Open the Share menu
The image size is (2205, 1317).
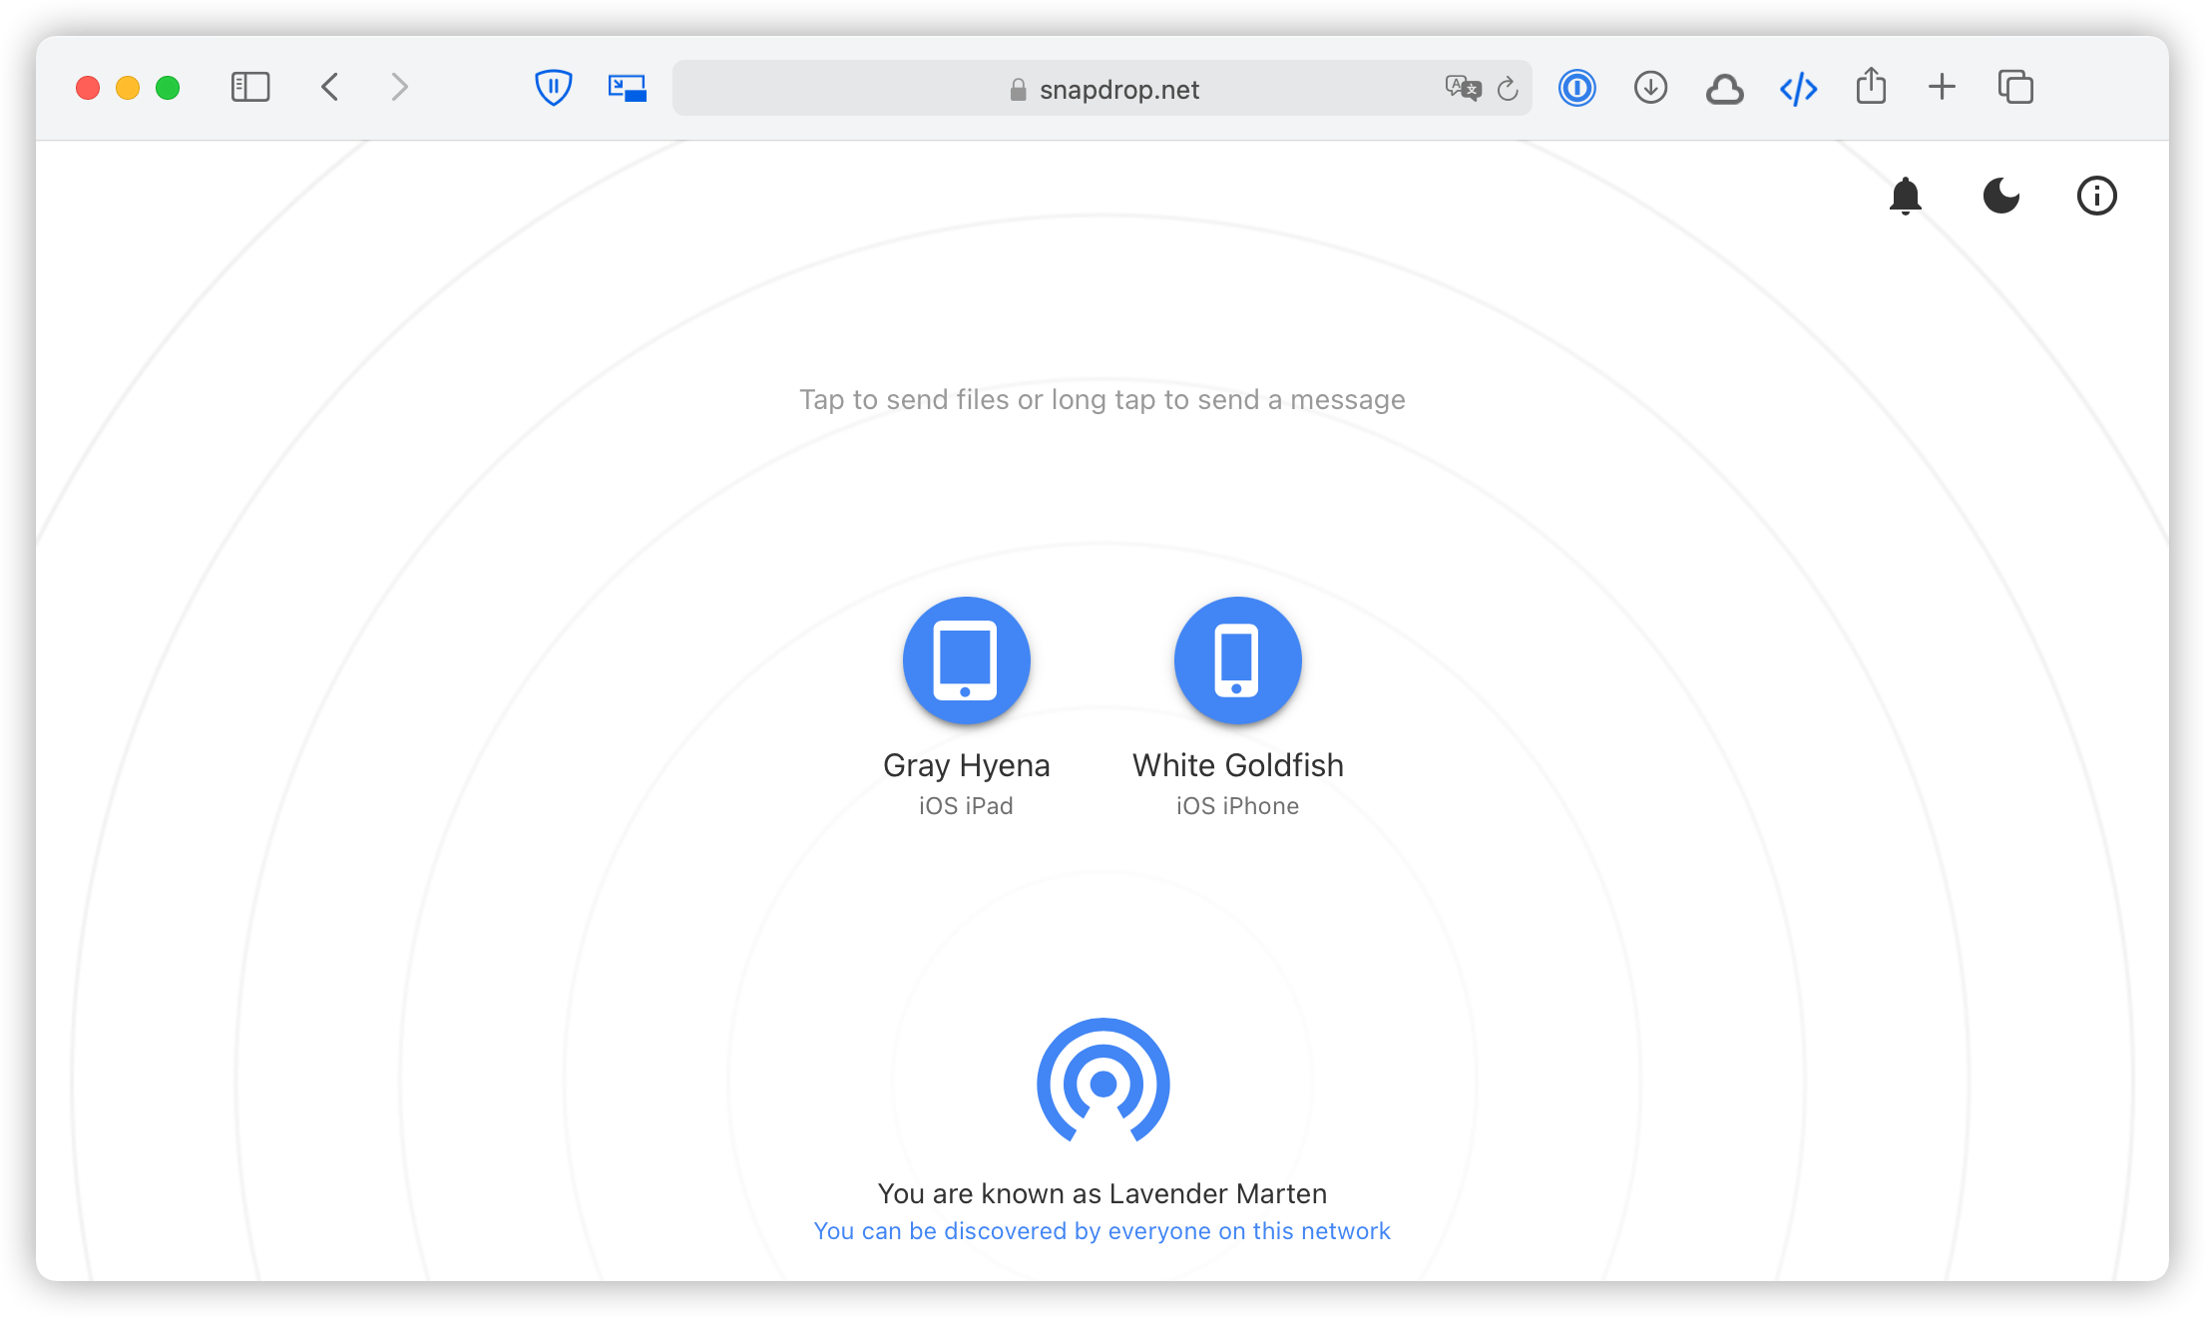click(x=1872, y=87)
